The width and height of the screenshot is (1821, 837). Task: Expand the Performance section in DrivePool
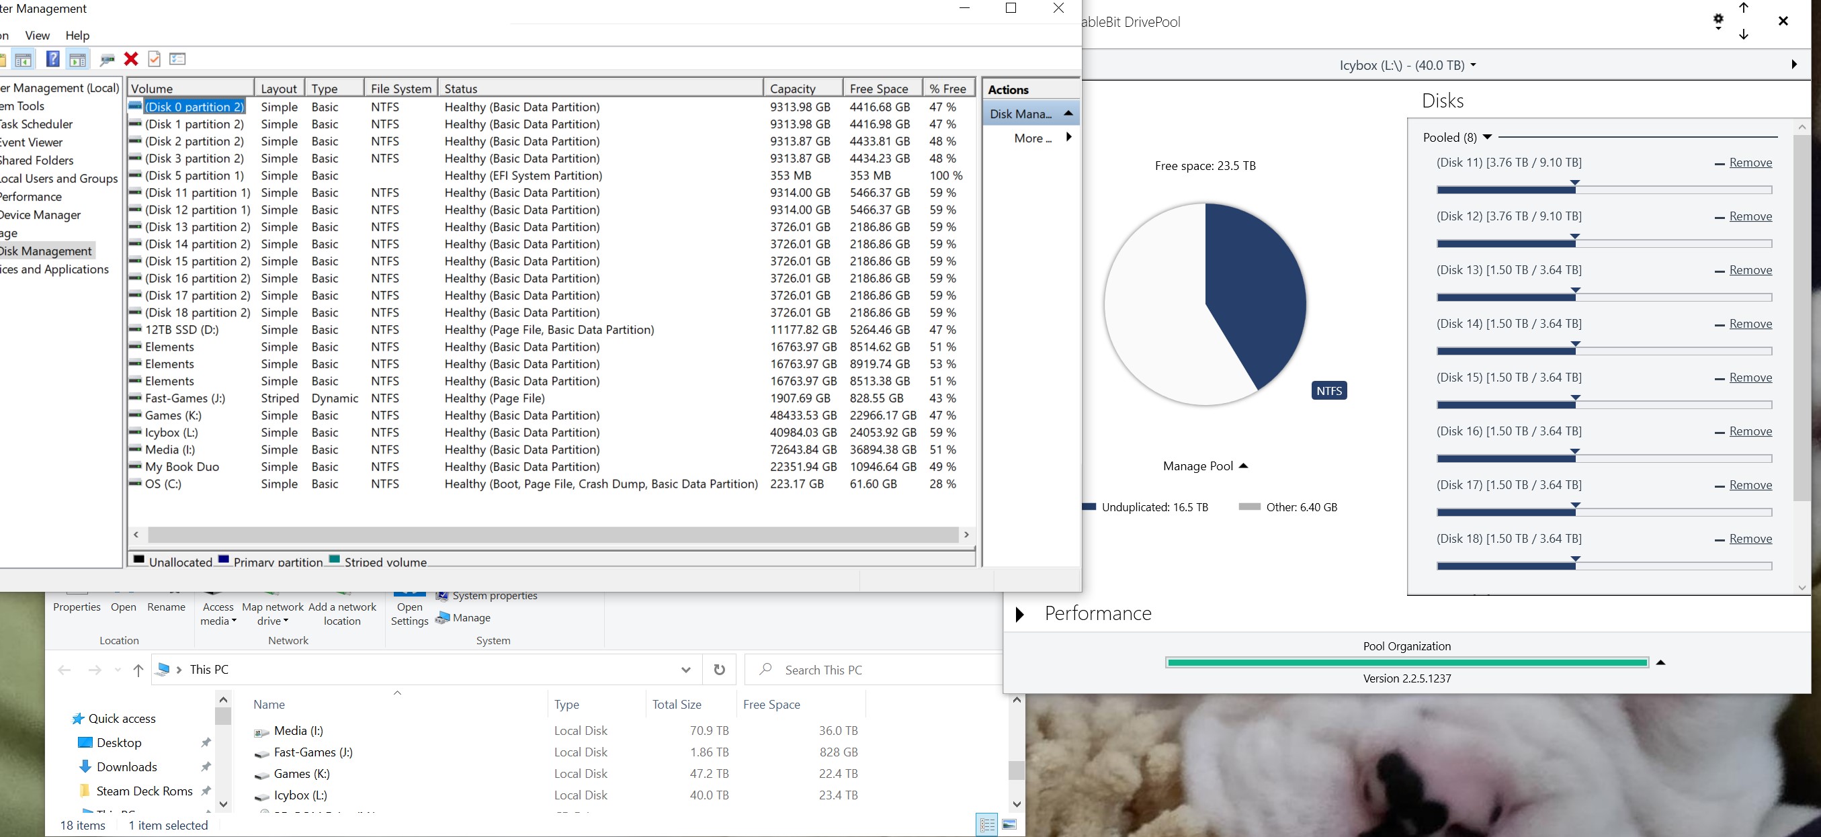1019,613
